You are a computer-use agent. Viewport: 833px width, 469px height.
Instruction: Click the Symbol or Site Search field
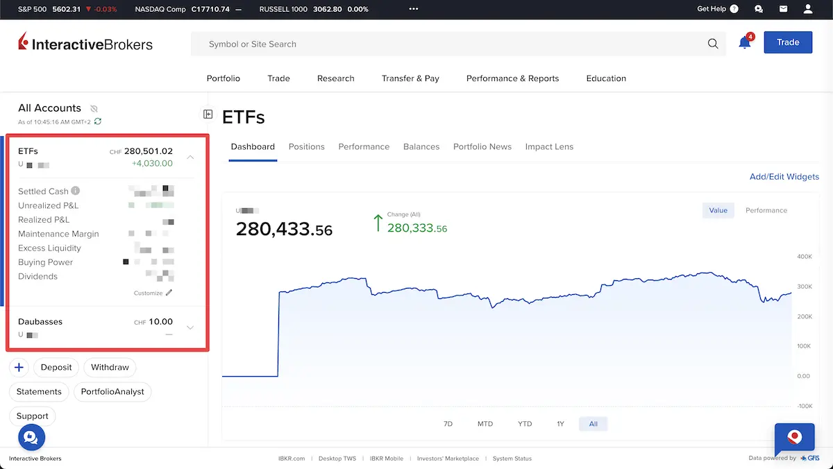tap(458, 44)
